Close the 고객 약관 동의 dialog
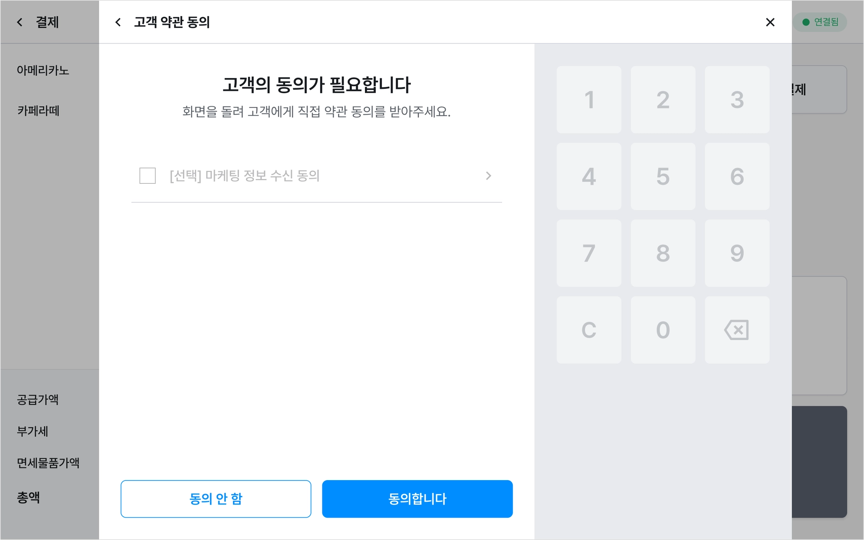This screenshot has width=864, height=540. click(770, 22)
